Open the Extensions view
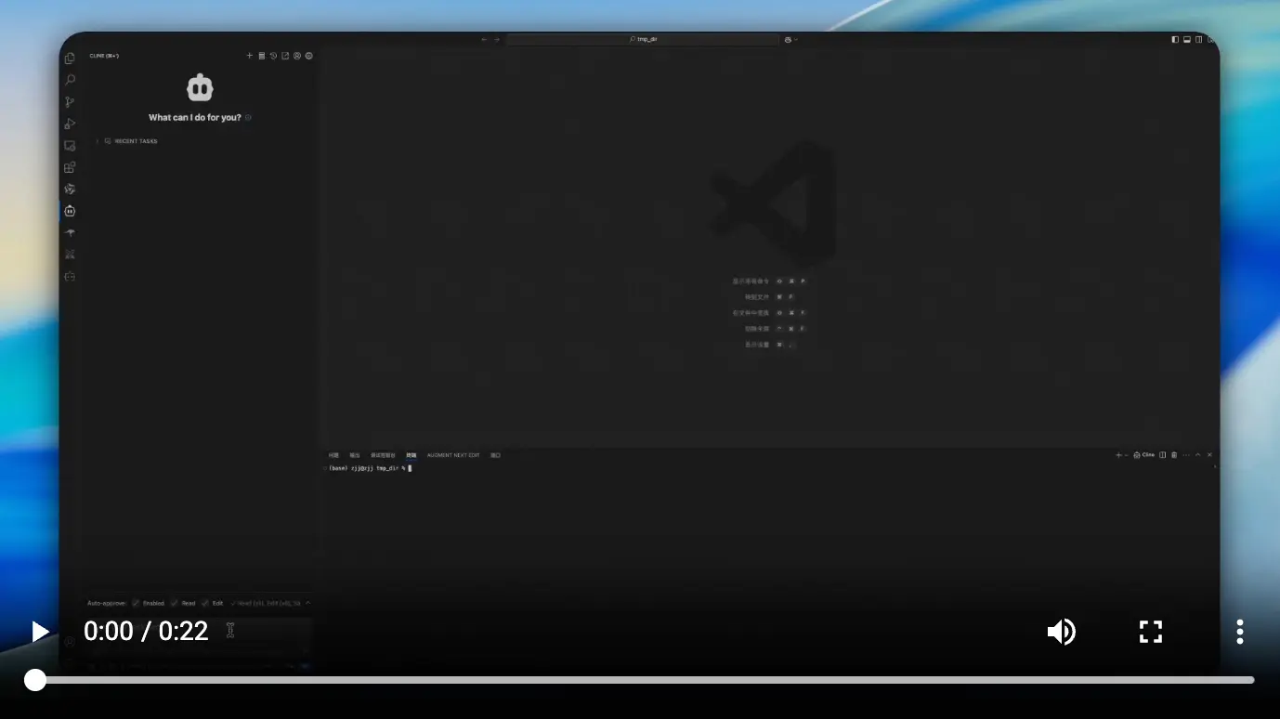1280x719 pixels. [70, 167]
